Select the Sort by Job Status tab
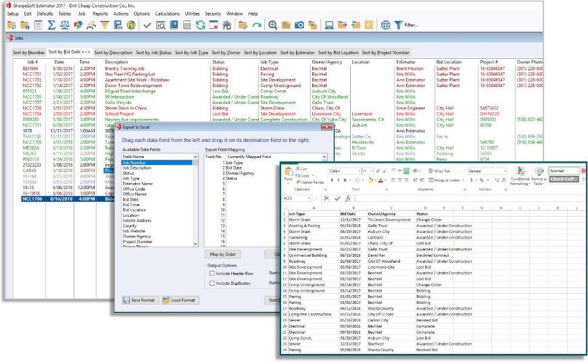Screen dimensions: 588x362 [x=153, y=53]
